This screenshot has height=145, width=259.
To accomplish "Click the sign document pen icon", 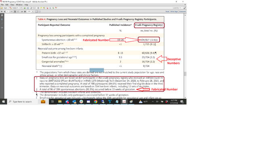I will coord(56,8).
